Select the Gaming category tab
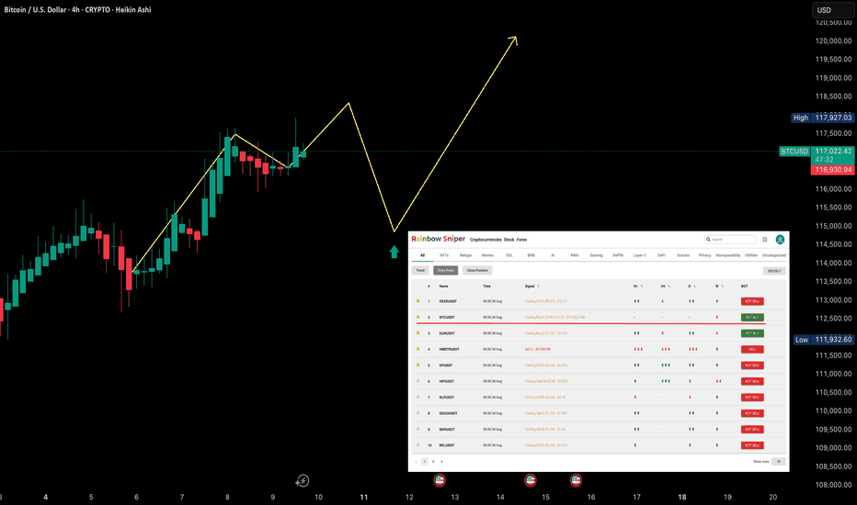Viewport: 857px width, 505px height. tap(596, 255)
